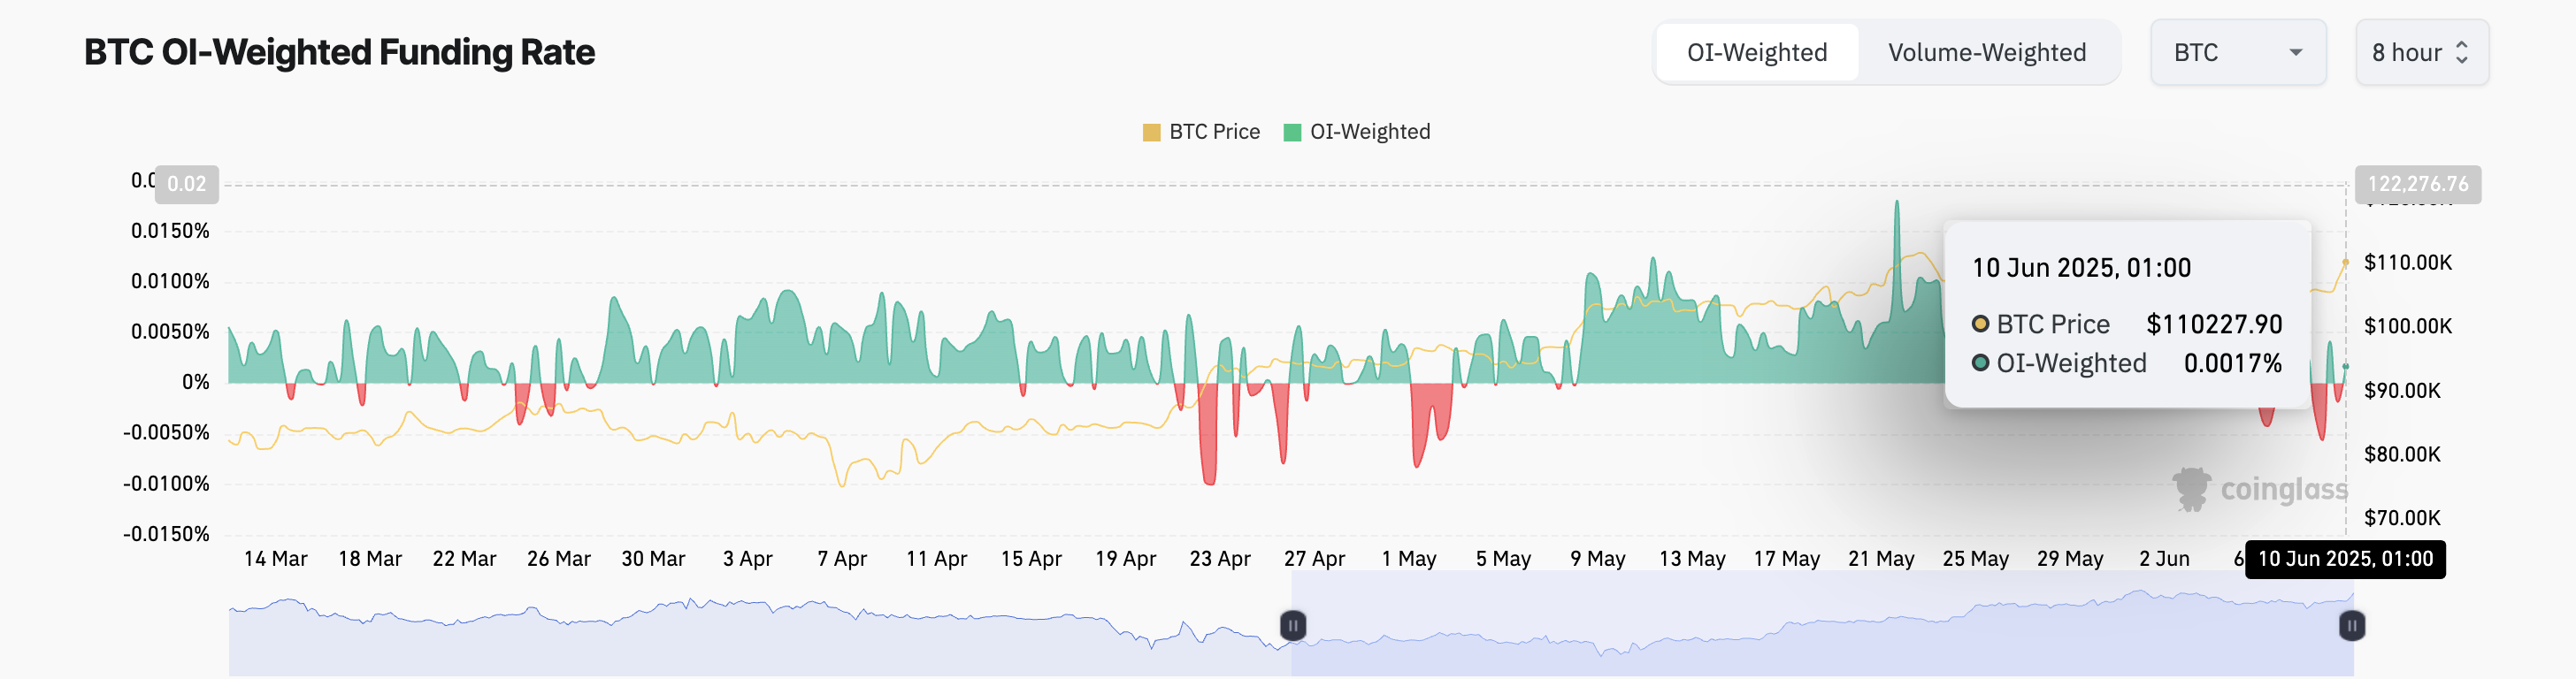Click the BTC OI-Weighted Funding Rate title
This screenshot has height=679, width=2576.
(339, 52)
